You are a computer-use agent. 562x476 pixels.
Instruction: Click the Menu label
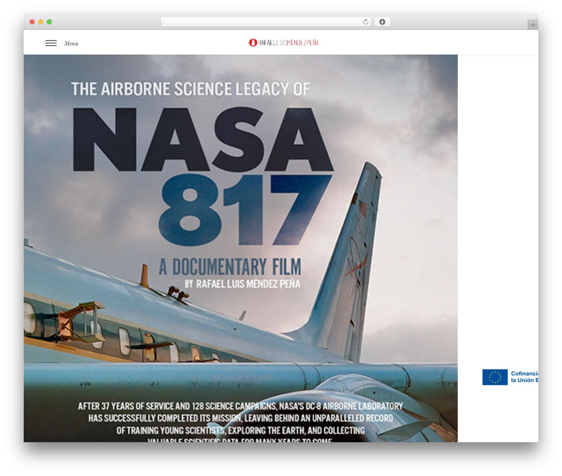71,43
